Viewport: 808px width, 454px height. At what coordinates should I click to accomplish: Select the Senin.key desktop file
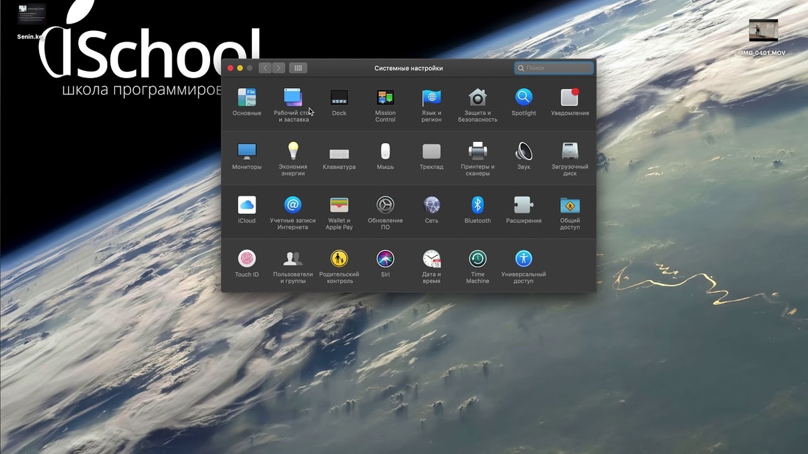pyautogui.click(x=32, y=22)
